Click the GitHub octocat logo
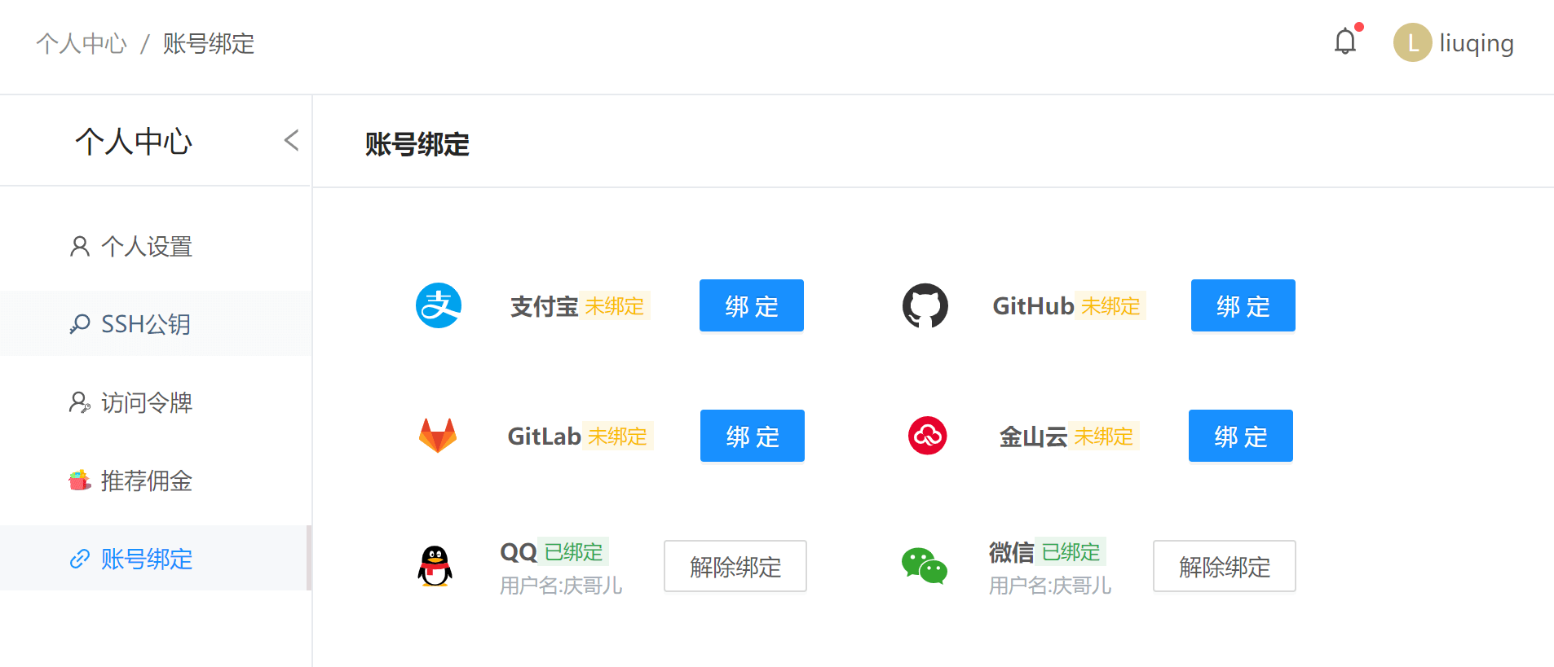Image resolution: width=1554 pixels, height=667 pixels. coord(925,305)
